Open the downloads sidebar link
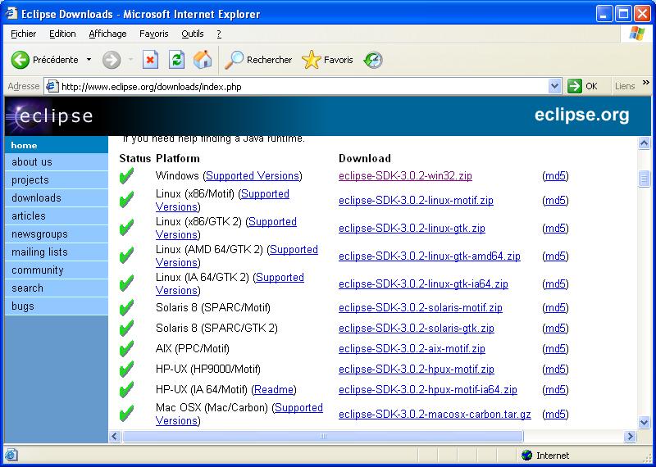This screenshot has height=467, width=656. click(37, 198)
